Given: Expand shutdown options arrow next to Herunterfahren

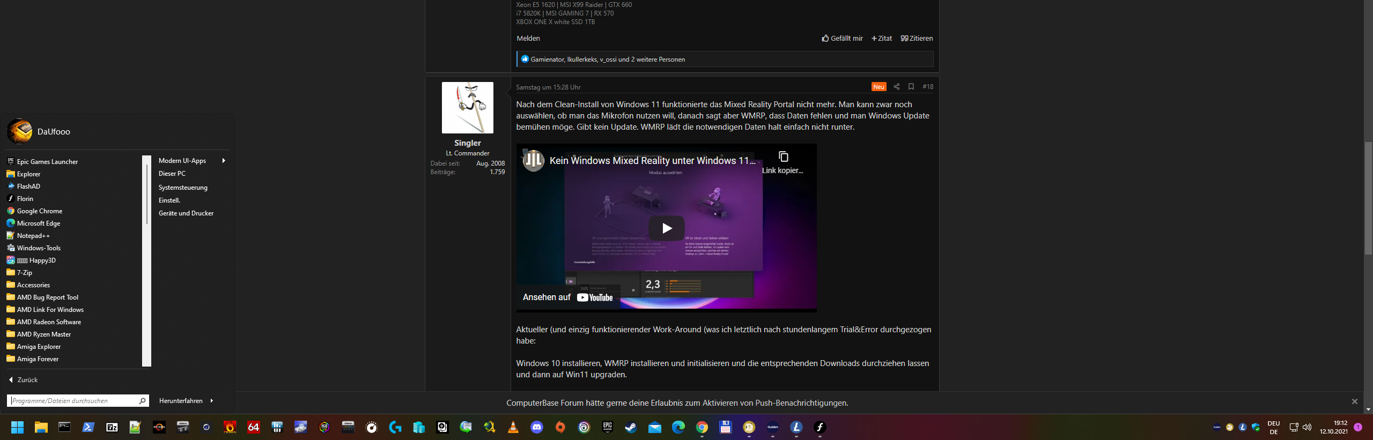Looking at the screenshot, I should (212, 400).
